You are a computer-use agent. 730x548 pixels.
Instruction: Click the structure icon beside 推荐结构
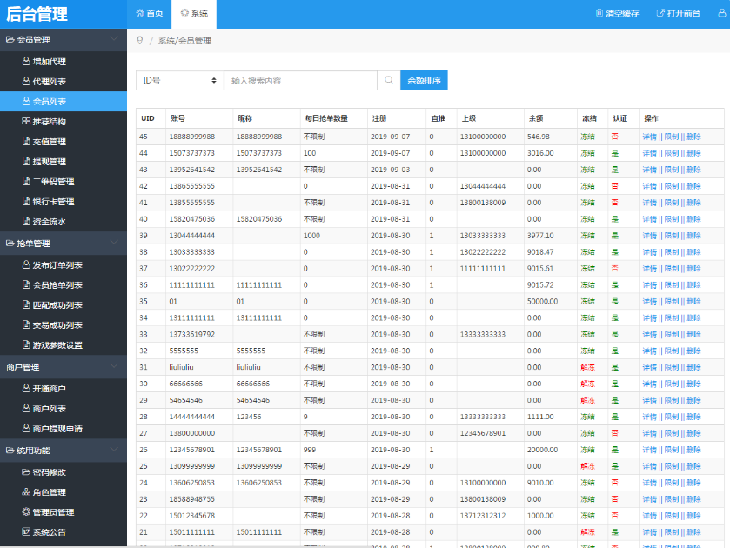(26, 121)
